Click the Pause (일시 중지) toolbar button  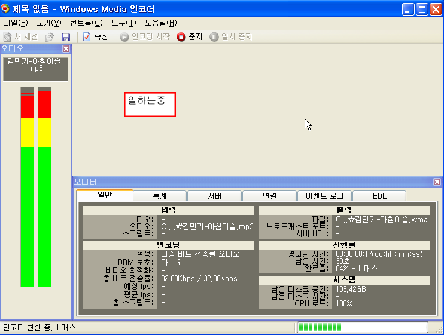[231, 36]
